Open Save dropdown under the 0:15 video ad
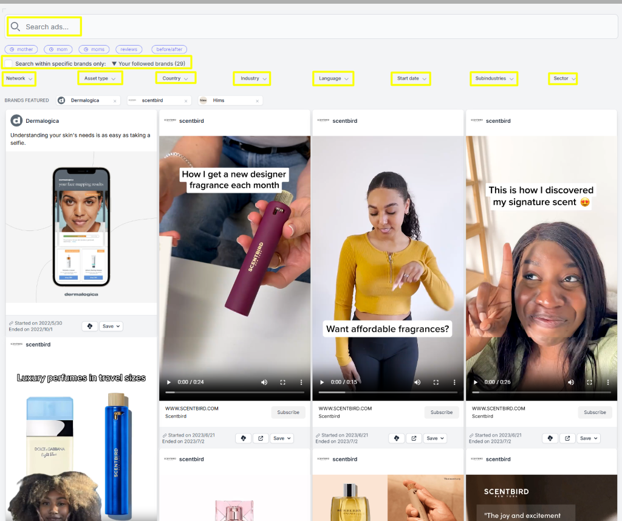This screenshot has height=521, width=622. pyautogui.click(x=435, y=438)
